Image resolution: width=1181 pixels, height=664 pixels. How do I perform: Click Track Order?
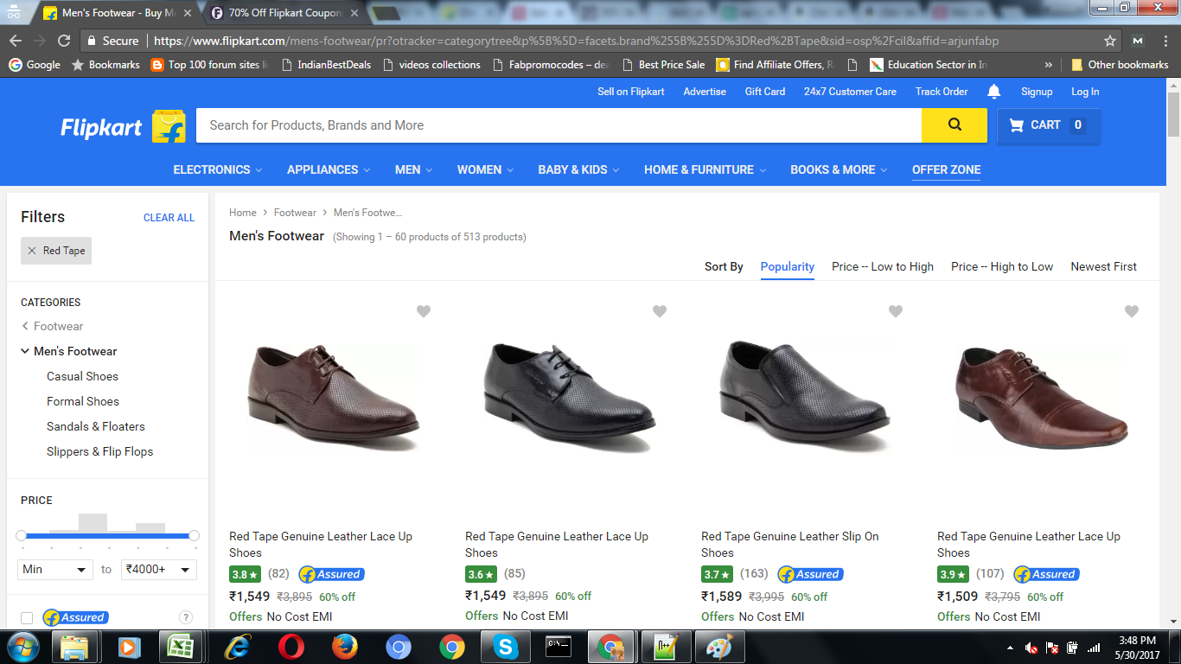(942, 92)
